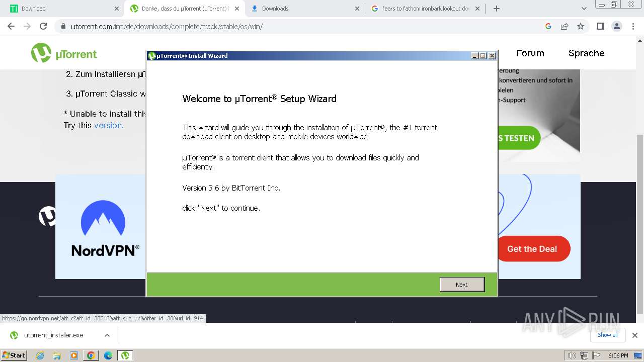The height and width of the screenshot is (362, 644).
Task: Close the Chrome downloads bar
Action: click(x=635, y=335)
